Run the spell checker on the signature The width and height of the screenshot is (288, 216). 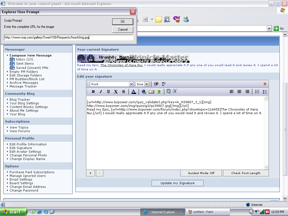163,84
